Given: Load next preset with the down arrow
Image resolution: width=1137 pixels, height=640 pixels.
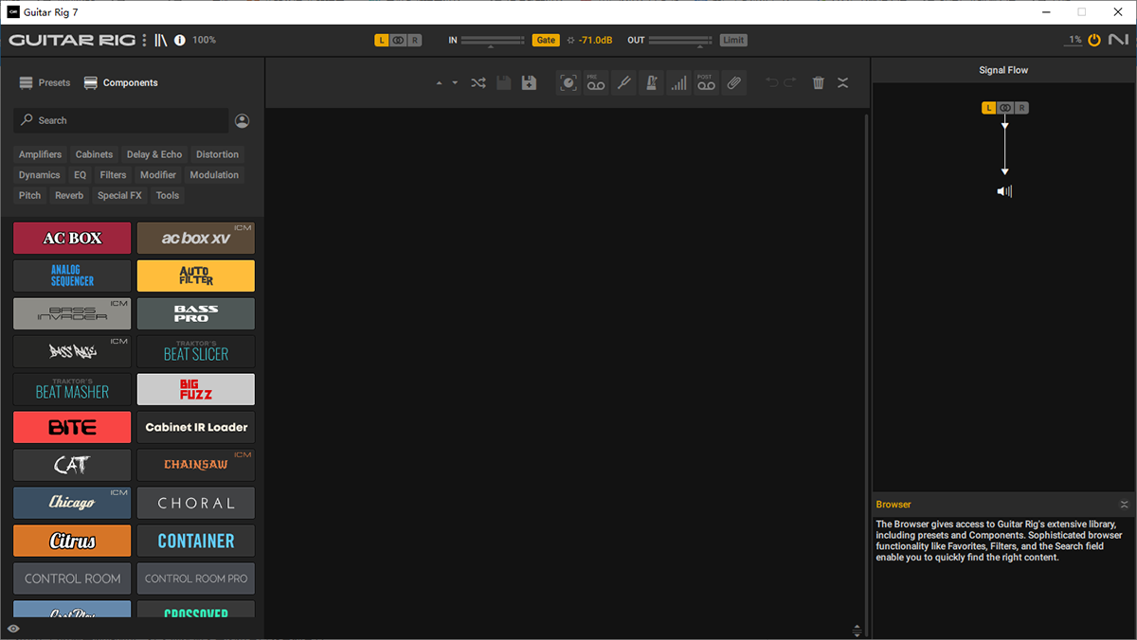Looking at the screenshot, I should click(455, 83).
